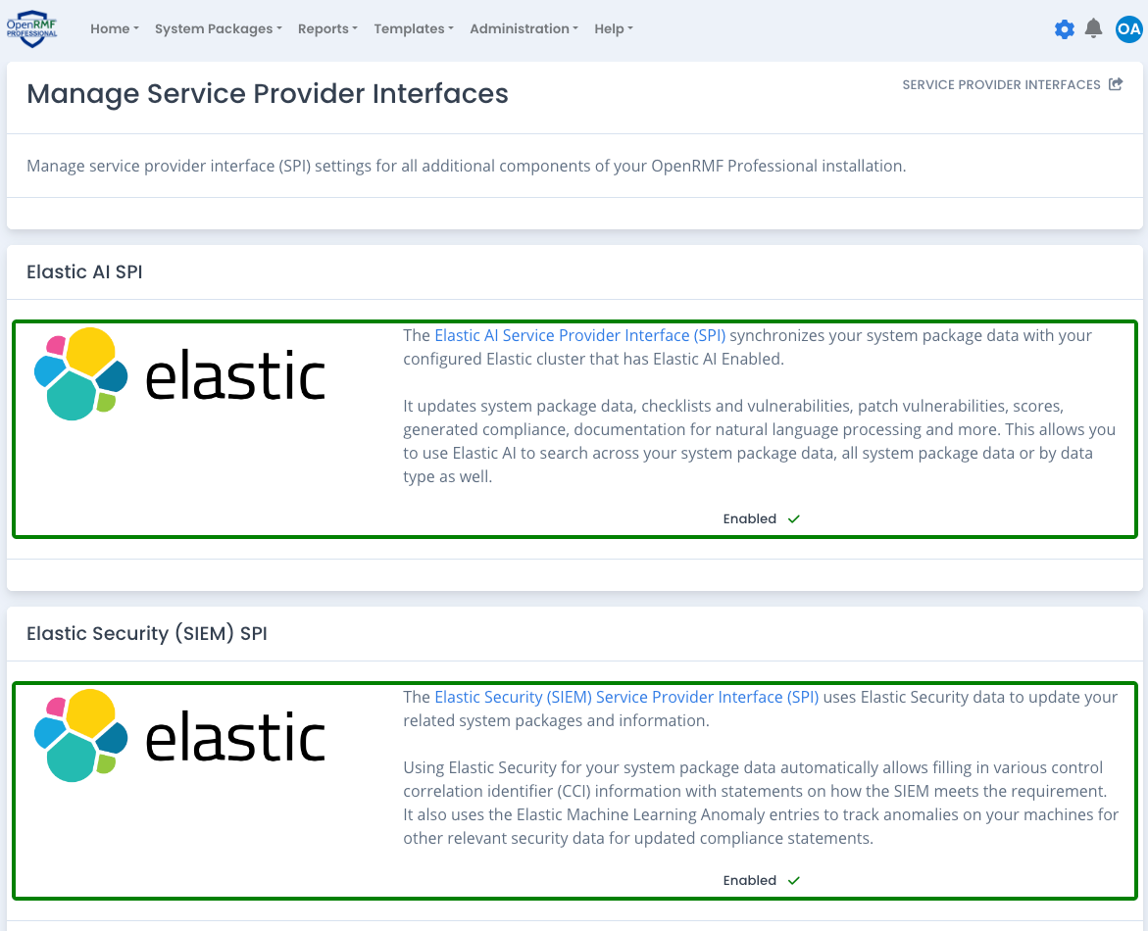The width and height of the screenshot is (1148, 931).
Task: Open the settings gear icon
Action: tap(1064, 29)
